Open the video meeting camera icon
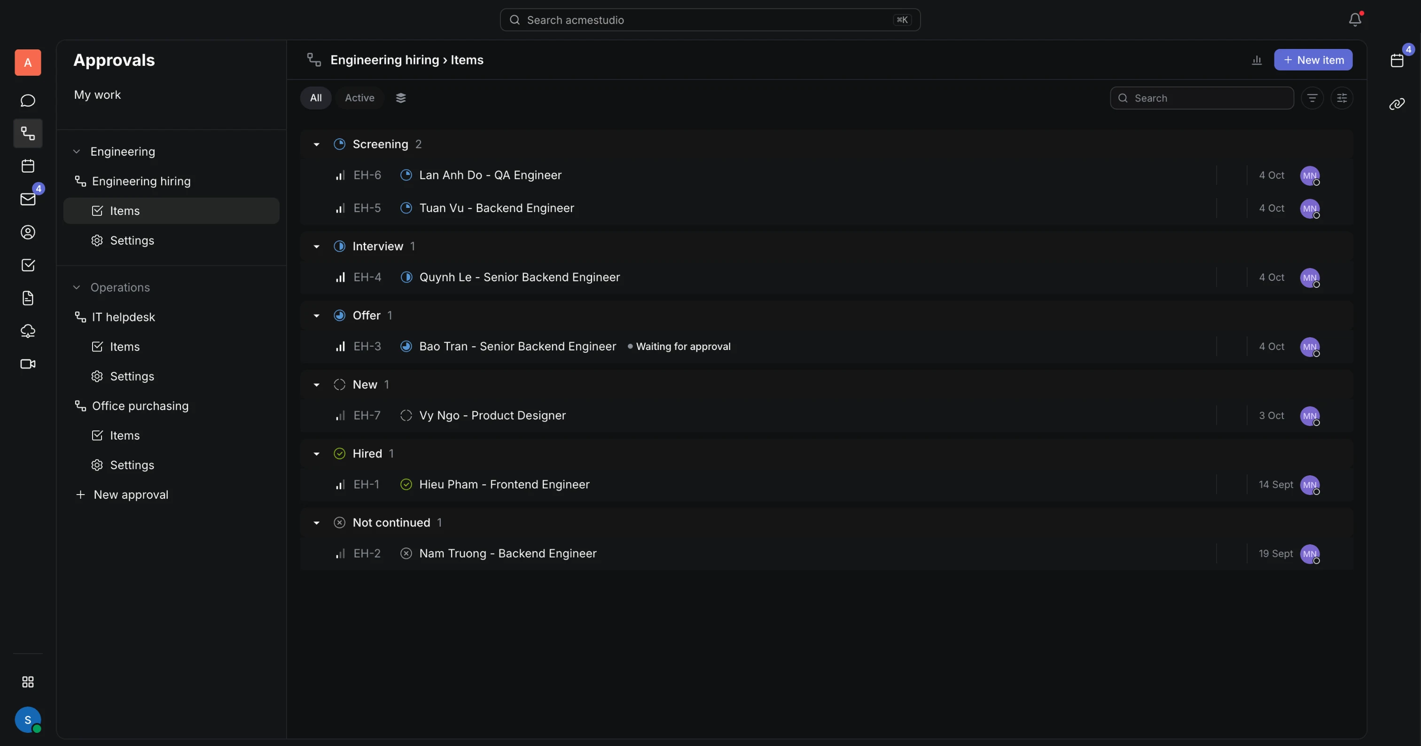This screenshot has height=746, width=1421. click(28, 364)
